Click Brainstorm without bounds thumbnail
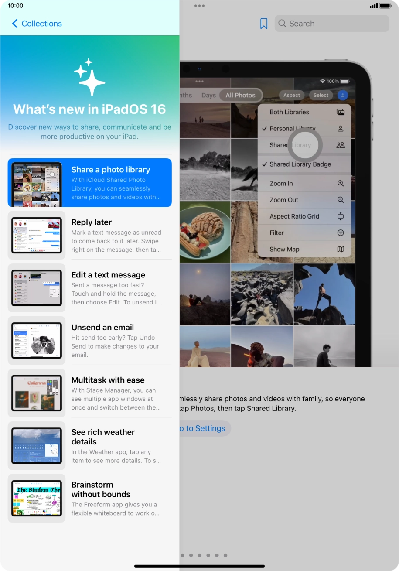399x571 pixels. click(37, 499)
